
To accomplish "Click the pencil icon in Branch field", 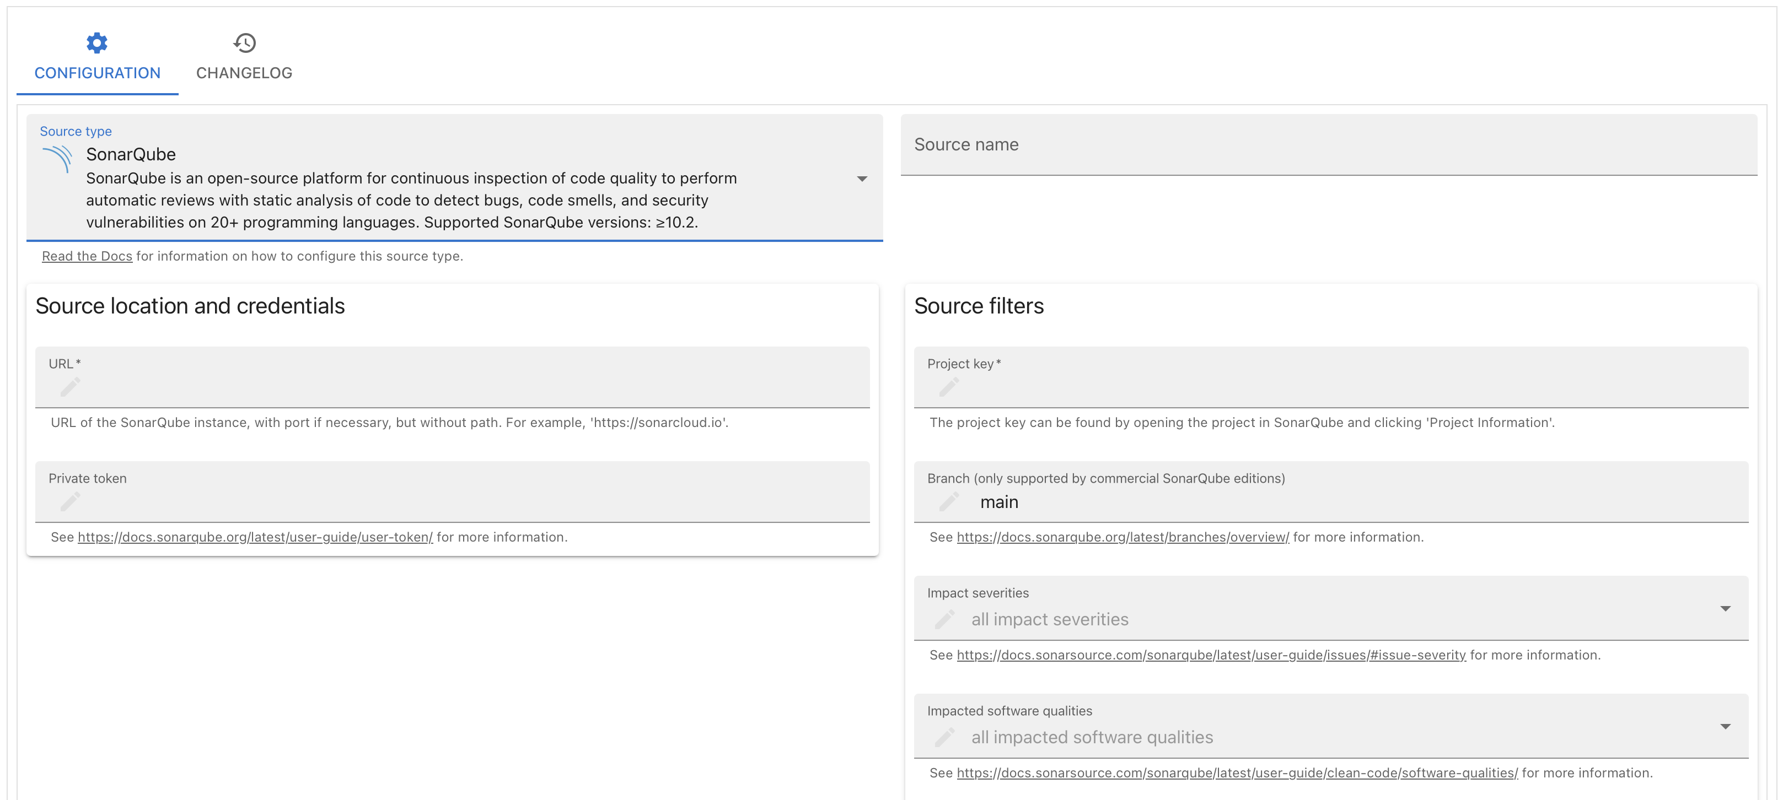I will point(948,501).
